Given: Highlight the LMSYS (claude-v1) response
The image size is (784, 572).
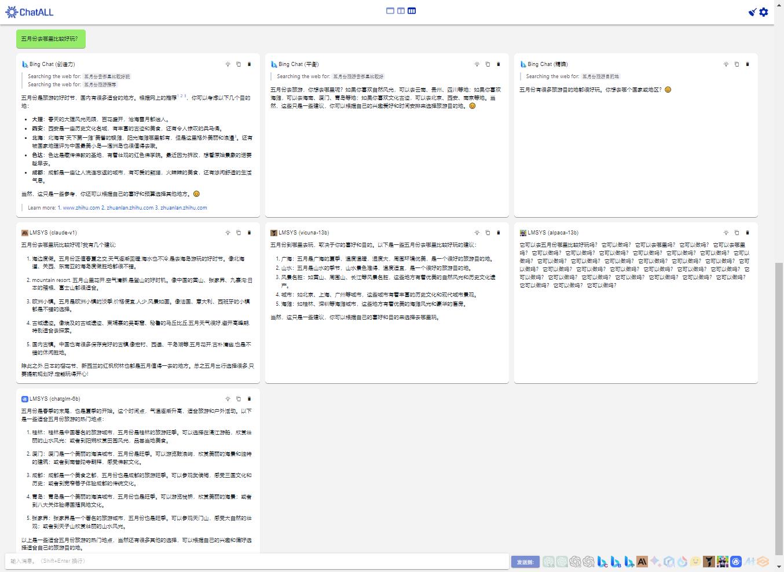Looking at the screenshot, I should pyautogui.click(x=228, y=233).
